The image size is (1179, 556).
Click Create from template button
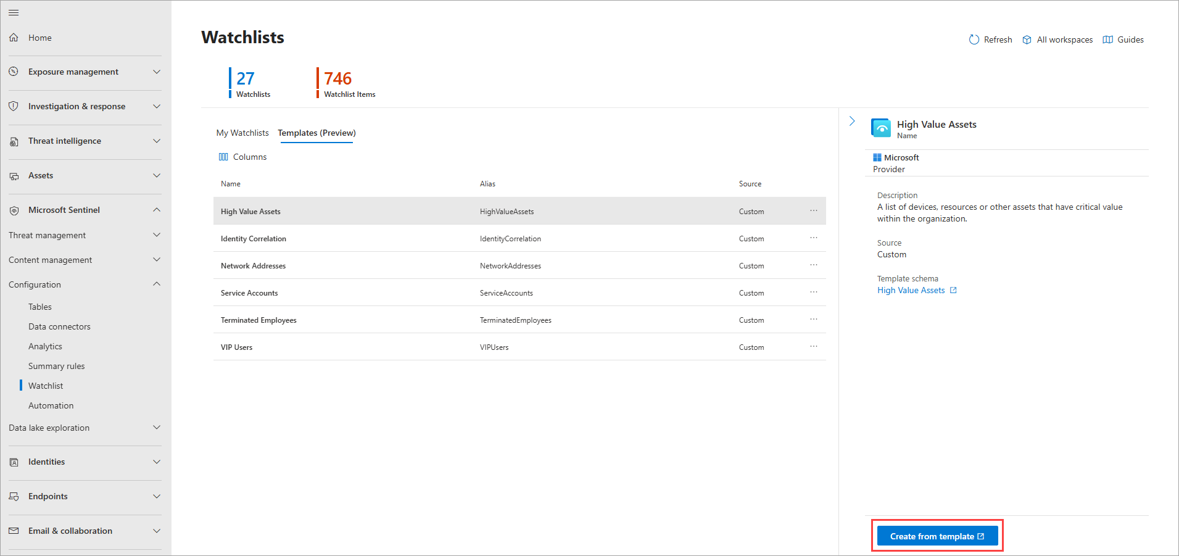pos(937,536)
